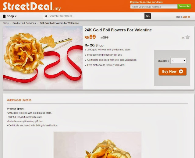Click the lower gold rose detail image
This screenshot has height=158, width=195.
(x=97, y=145)
